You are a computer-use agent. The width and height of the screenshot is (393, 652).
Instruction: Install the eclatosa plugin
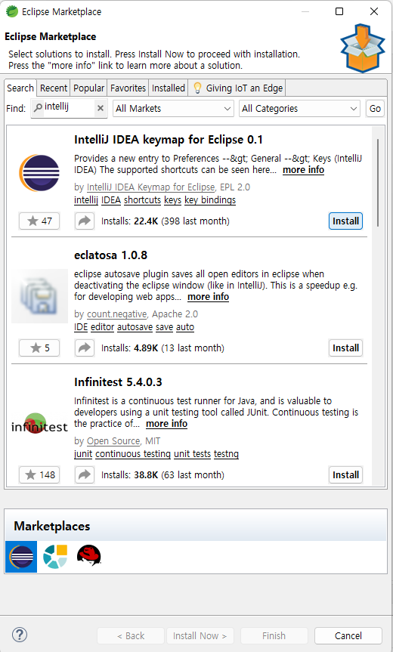[x=345, y=348]
